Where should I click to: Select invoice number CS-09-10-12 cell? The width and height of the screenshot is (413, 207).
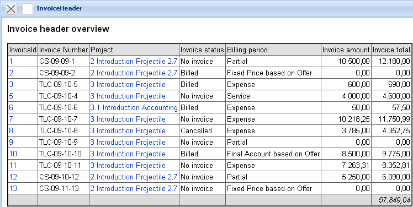point(63,177)
